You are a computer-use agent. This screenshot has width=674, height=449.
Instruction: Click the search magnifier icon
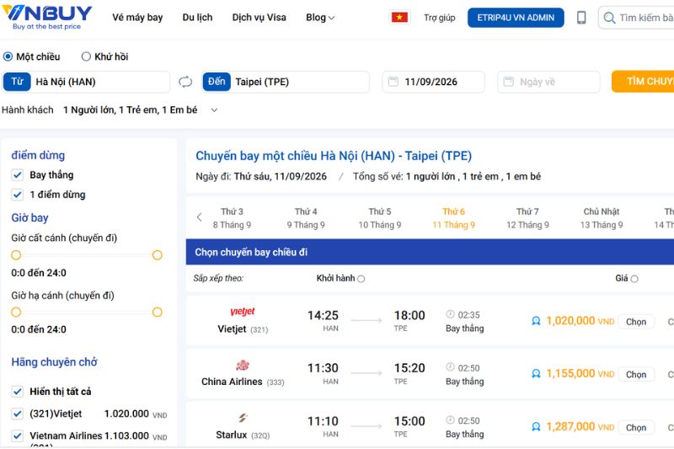point(609,18)
